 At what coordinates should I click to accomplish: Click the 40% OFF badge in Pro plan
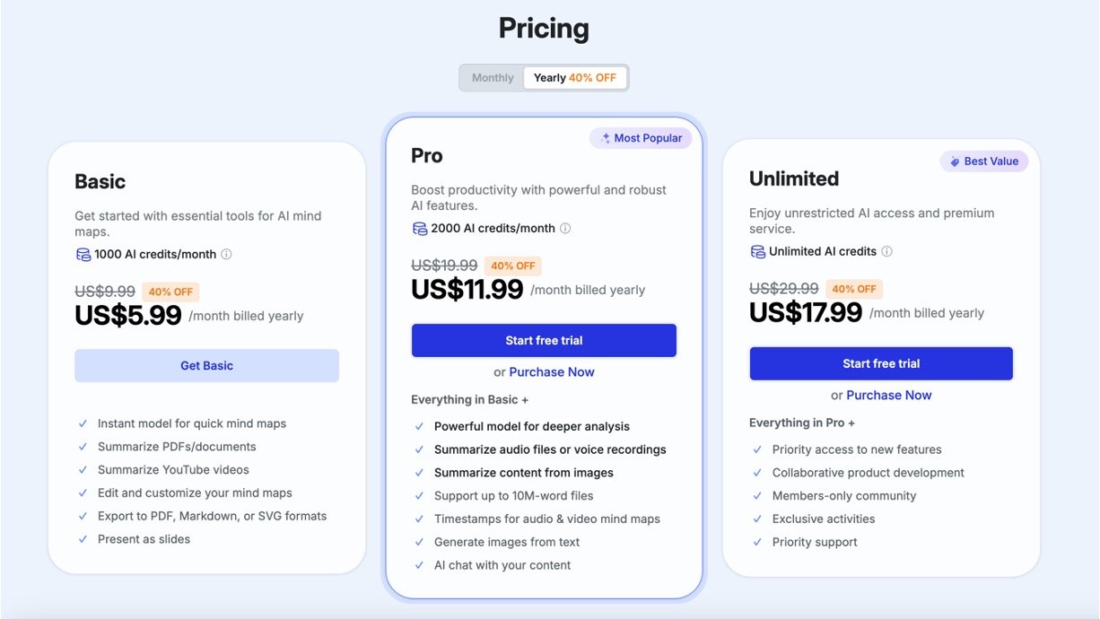pyautogui.click(x=513, y=266)
